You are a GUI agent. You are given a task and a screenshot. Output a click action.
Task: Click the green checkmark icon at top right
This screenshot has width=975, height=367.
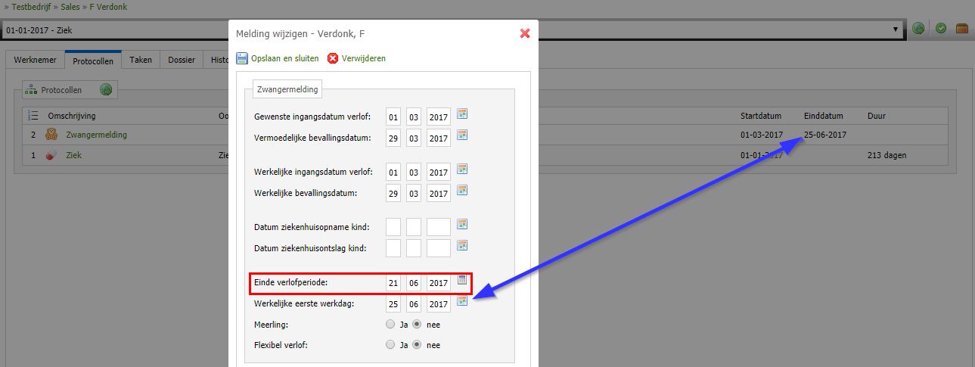941,29
